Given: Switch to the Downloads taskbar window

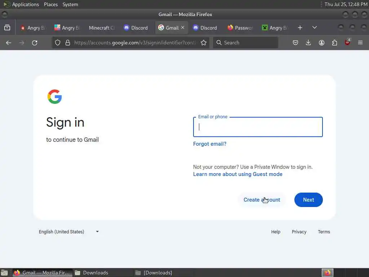Looking at the screenshot, I should (103, 273).
